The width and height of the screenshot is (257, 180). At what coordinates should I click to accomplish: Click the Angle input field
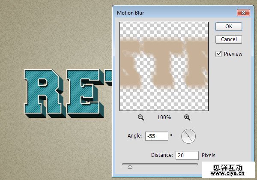tap(157, 136)
